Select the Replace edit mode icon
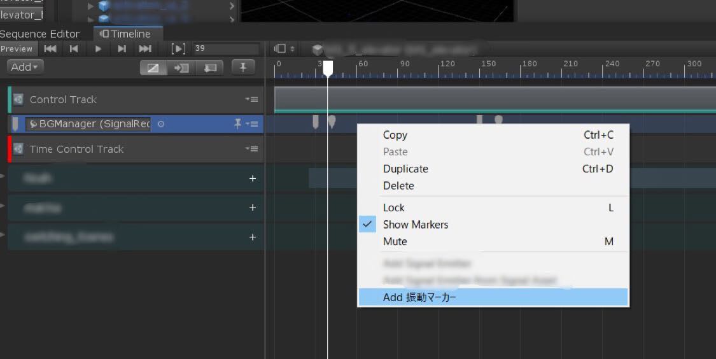 click(x=209, y=68)
